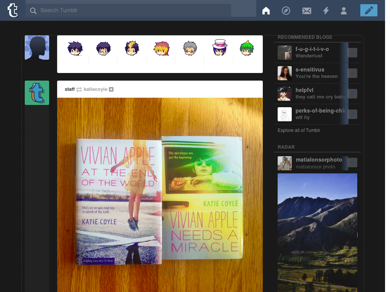Select the gray-haired pixel character
Viewport: 390px width, 292px height.
pos(190,48)
